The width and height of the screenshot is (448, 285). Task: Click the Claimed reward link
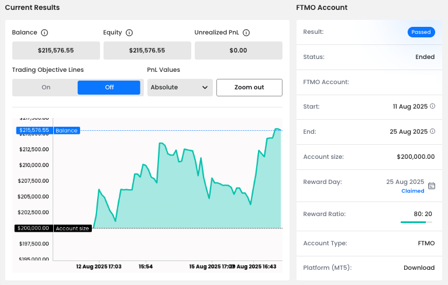(x=412, y=191)
